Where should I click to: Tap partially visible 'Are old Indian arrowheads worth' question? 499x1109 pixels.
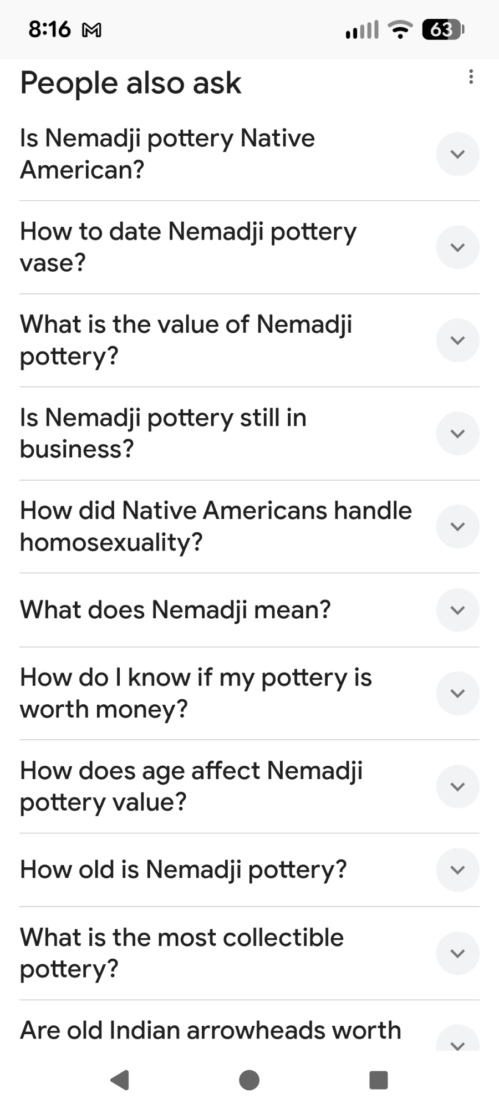211,1031
